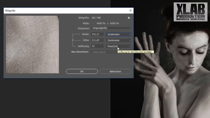Click the Breite label
210x118 pixels.
click(86, 34)
